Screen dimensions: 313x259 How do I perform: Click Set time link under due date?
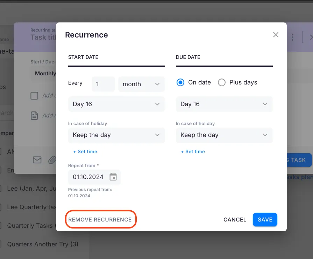pyautogui.click(x=193, y=152)
